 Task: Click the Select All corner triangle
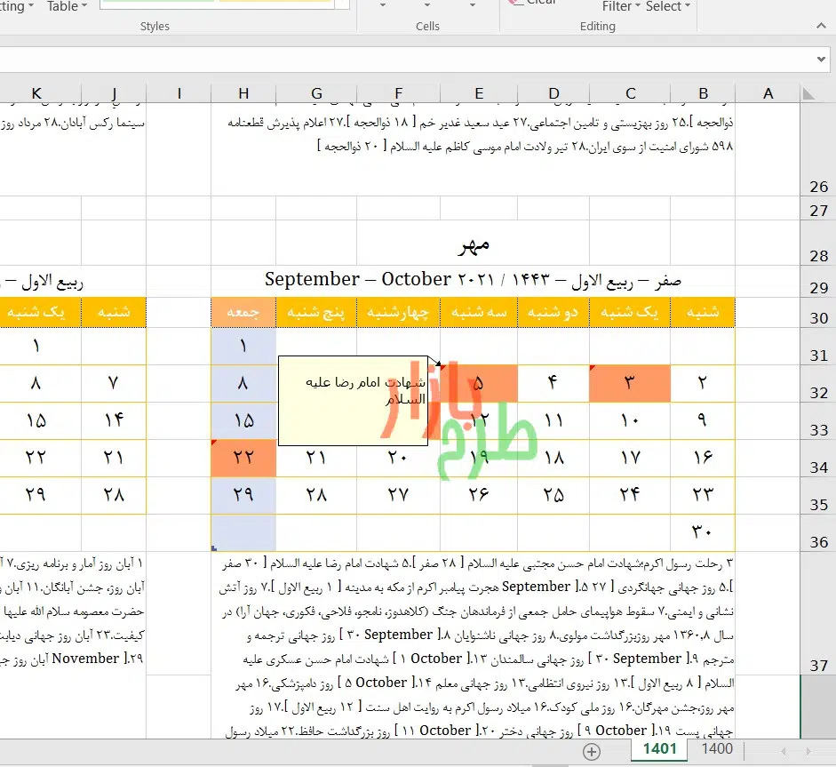coord(808,93)
